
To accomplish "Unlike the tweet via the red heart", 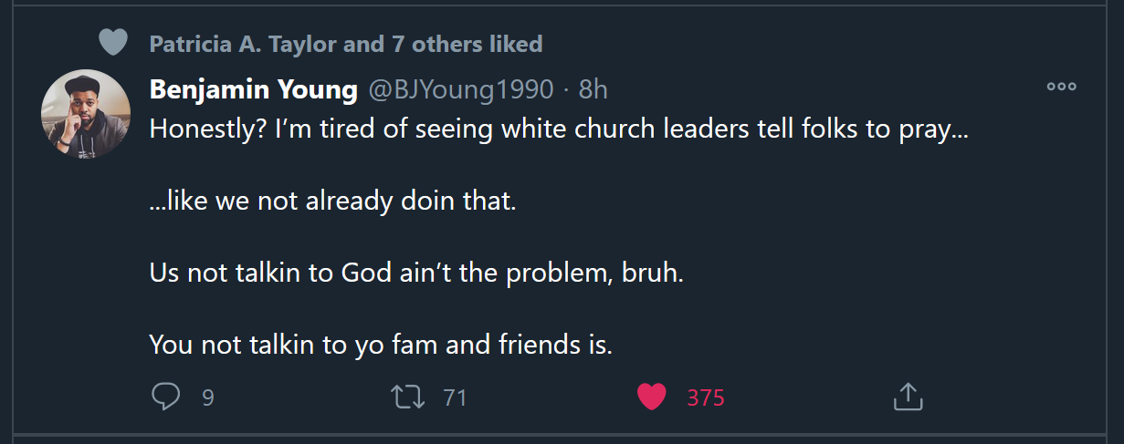I will click(x=651, y=397).
